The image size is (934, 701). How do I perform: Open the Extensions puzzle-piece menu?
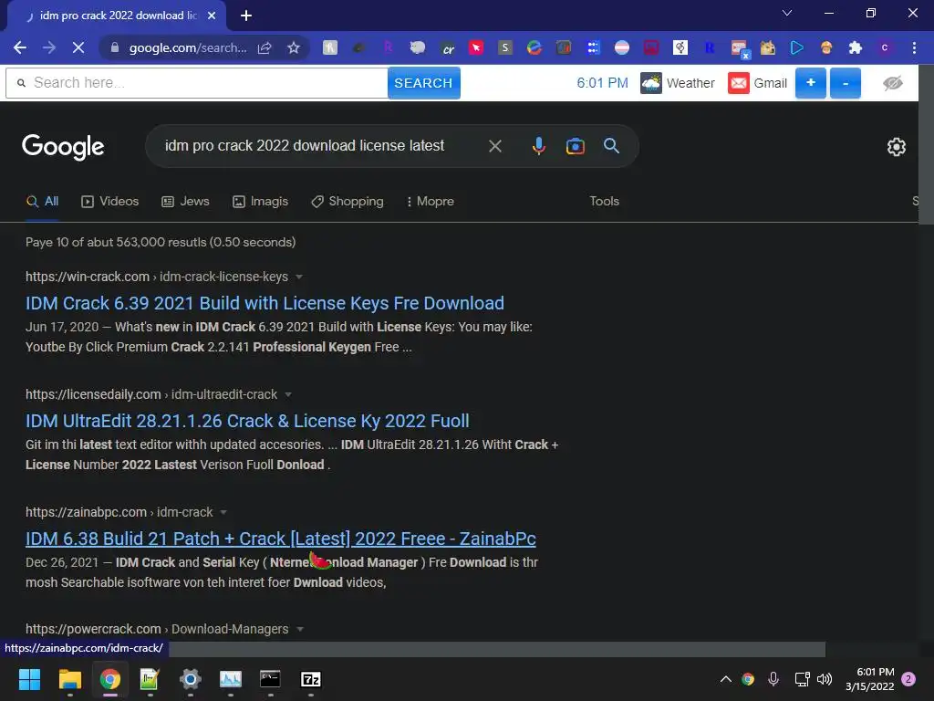[x=856, y=47]
